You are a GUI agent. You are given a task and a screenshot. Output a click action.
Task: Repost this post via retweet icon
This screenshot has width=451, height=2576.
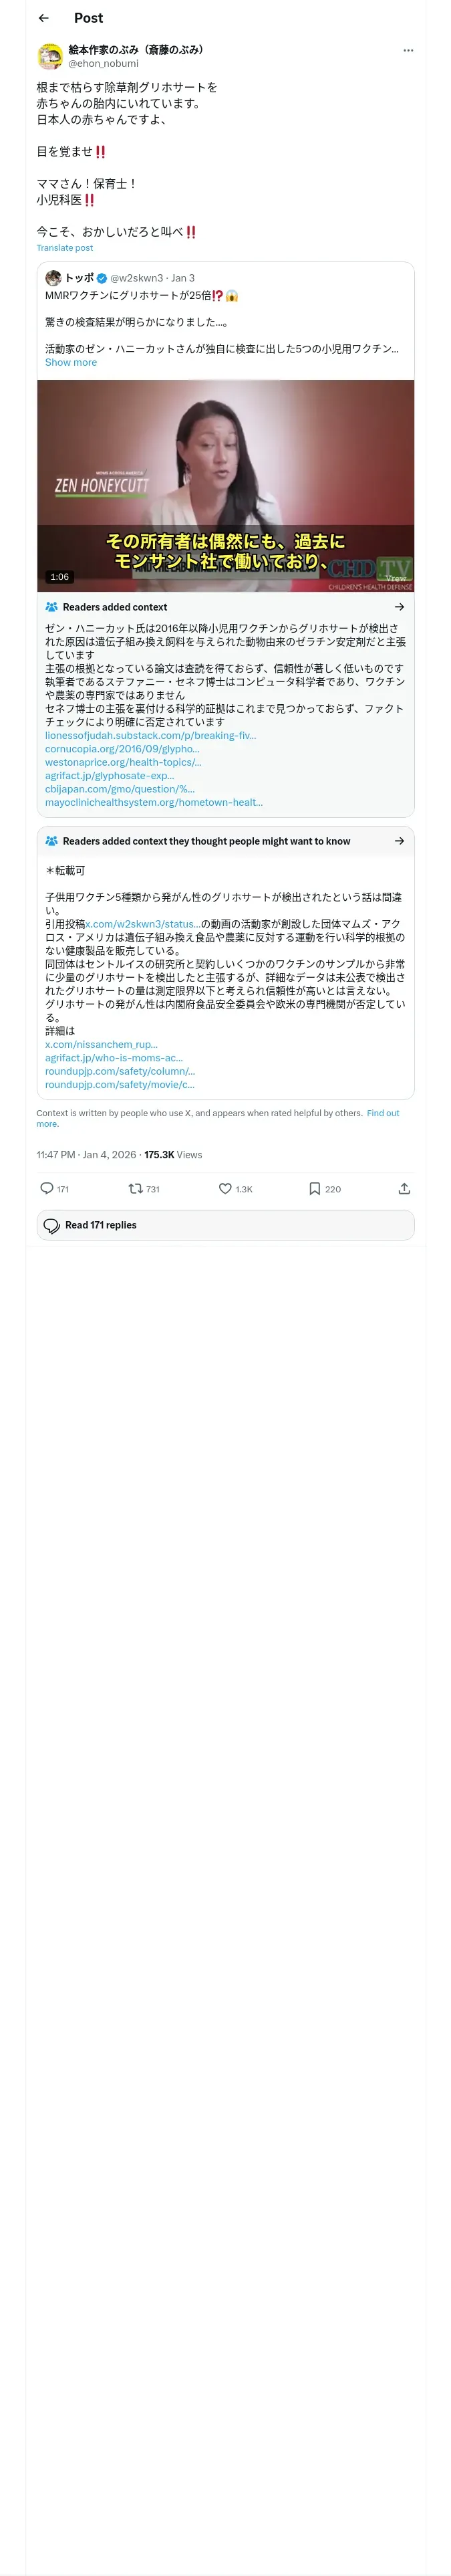(135, 1188)
